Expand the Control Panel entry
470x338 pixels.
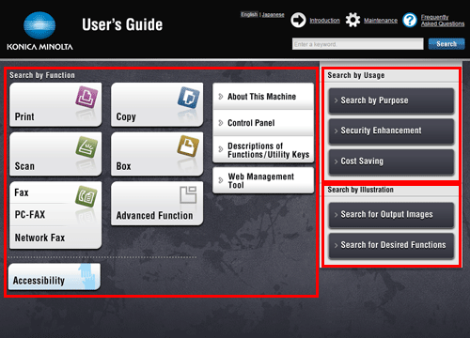pyautogui.click(x=263, y=123)
